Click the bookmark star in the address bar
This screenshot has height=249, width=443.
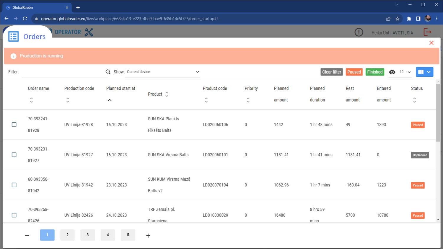(397, 18)
